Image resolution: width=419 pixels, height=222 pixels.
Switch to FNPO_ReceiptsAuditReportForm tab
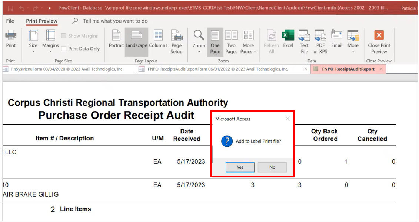[x=217, y=69]
